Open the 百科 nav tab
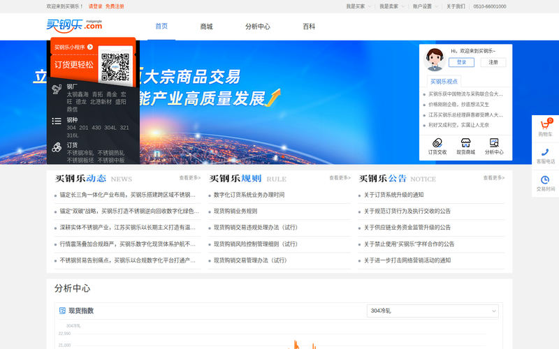The width and height of the screenshot is (559, 349). tap(309, 27)
